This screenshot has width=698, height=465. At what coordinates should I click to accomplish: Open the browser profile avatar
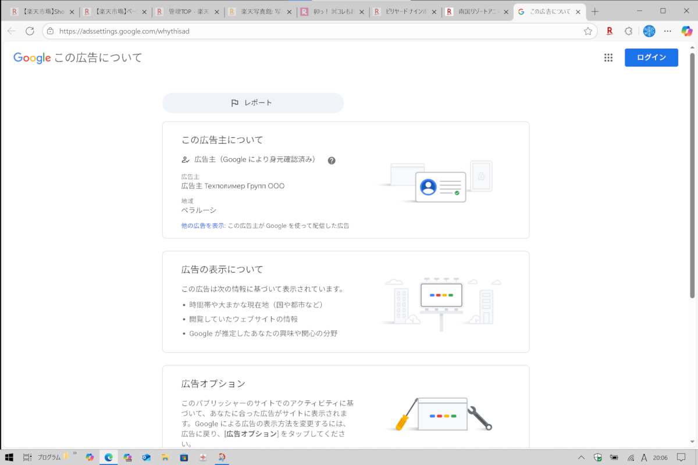(649, 31)
